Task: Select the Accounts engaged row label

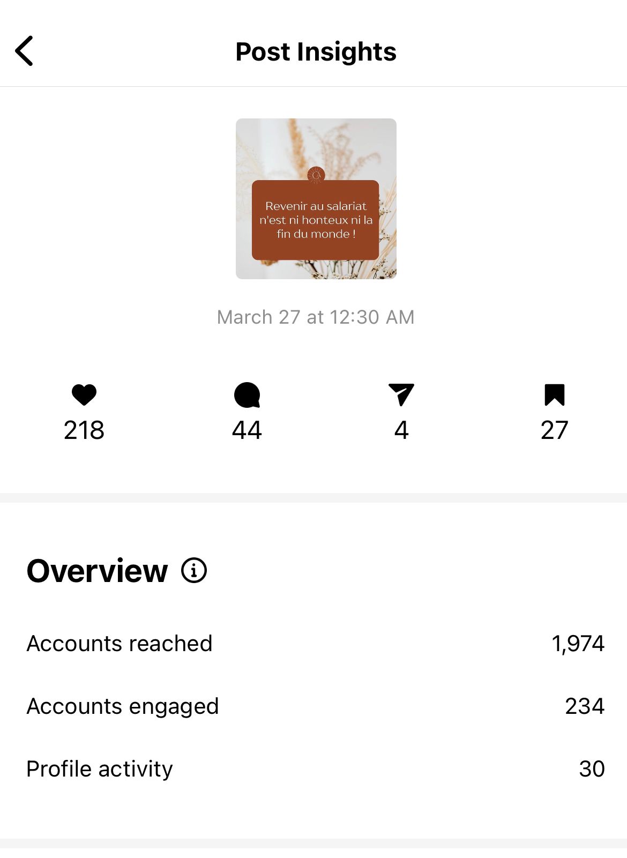Action: [x=123, y=706]
